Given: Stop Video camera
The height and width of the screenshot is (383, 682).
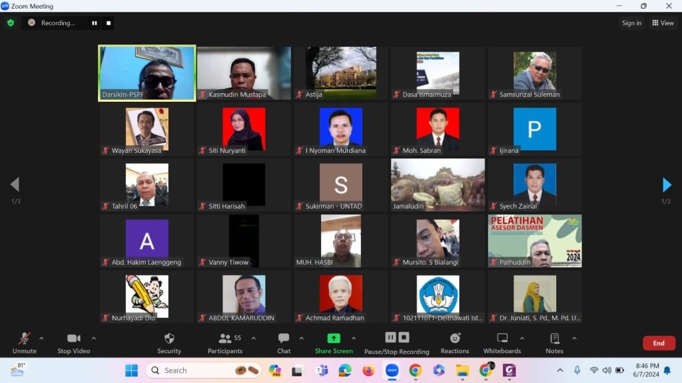Looking at the screenshot, I should (73, 342).
